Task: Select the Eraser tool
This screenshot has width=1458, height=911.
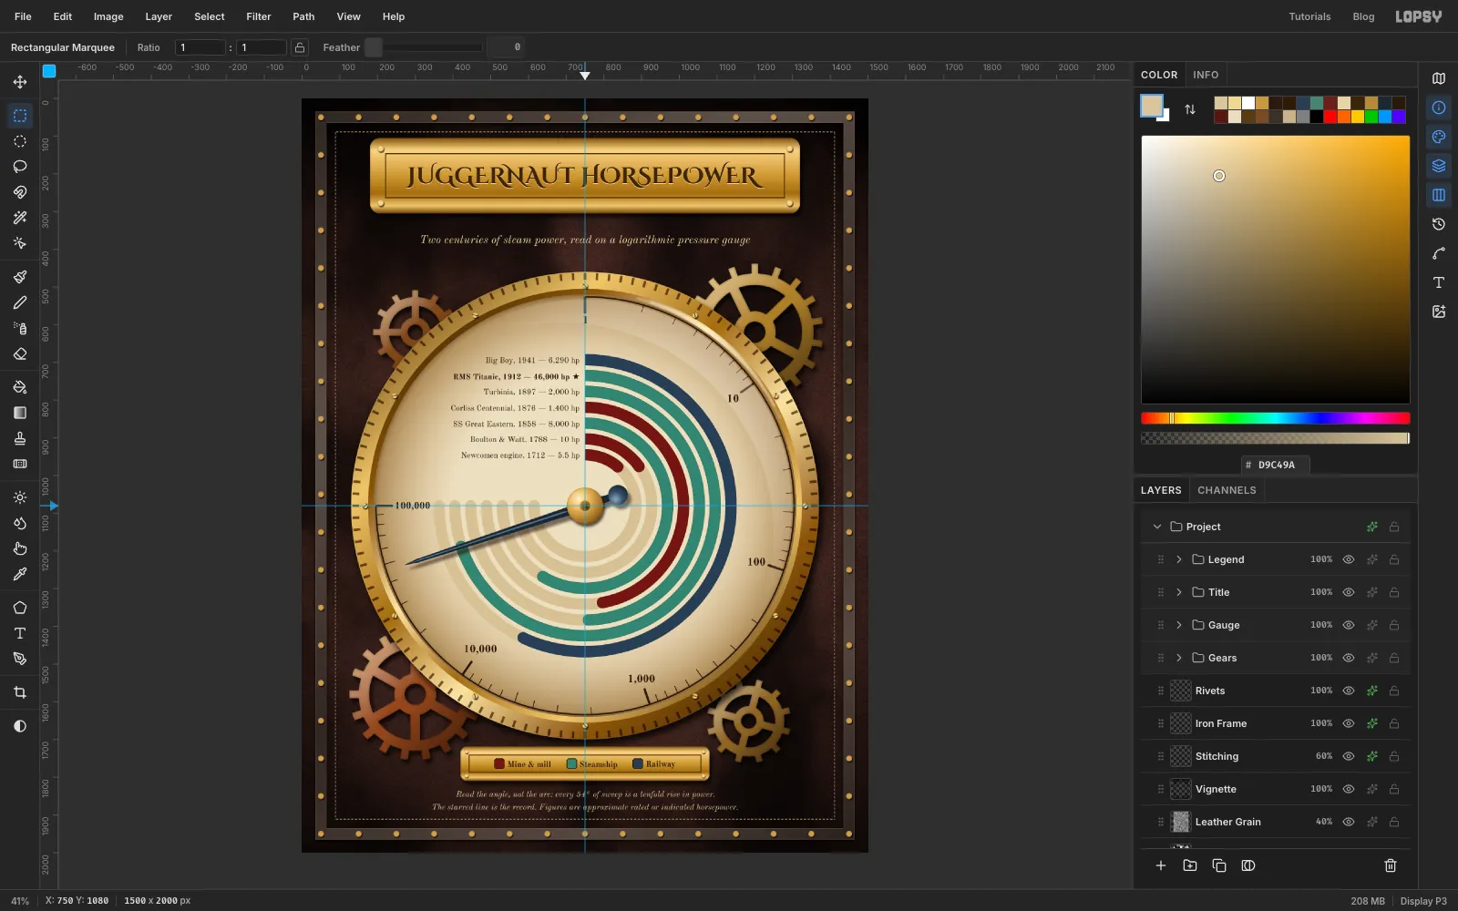Action: pyautogui.click(x=20, y=353)
